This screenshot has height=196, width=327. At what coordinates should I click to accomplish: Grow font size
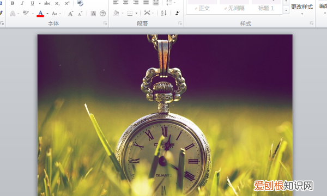[70, 14]
